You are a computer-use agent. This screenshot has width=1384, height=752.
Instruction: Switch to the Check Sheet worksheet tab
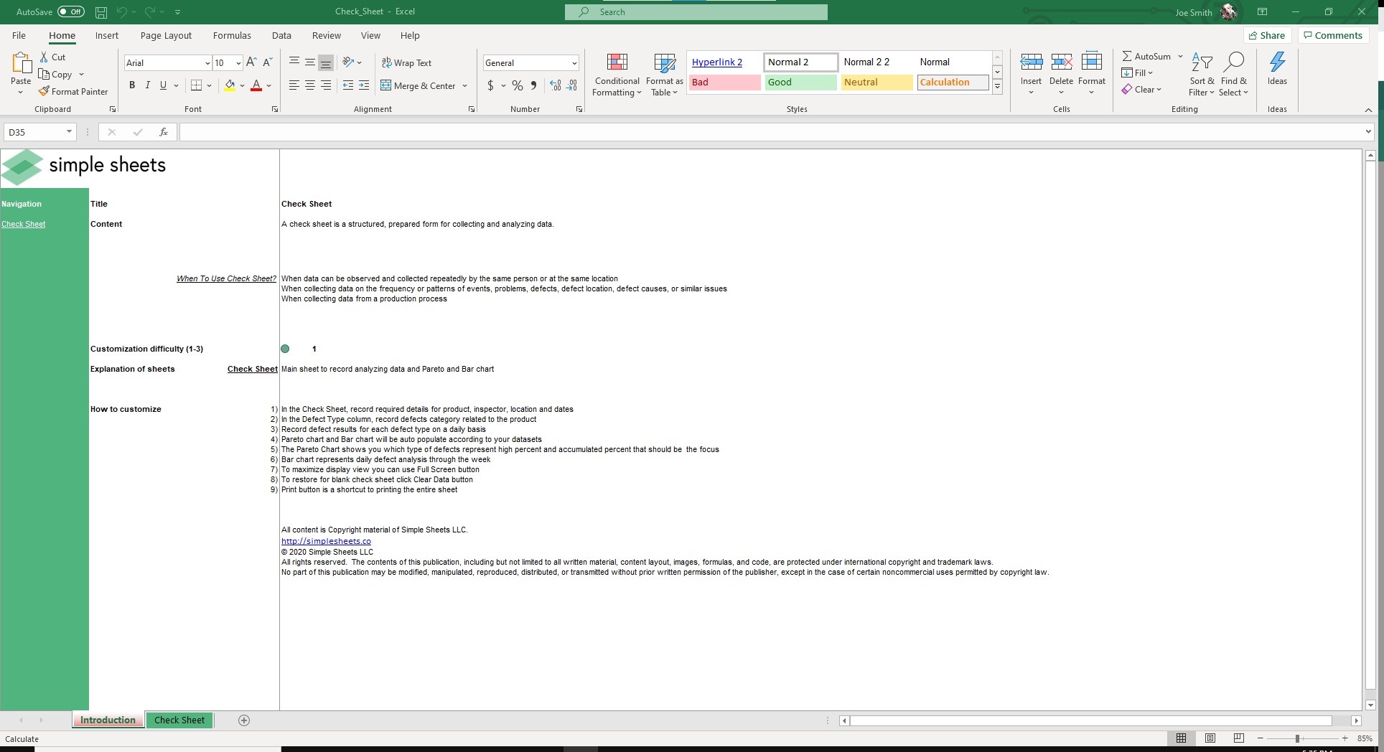(x=179, y=720)
